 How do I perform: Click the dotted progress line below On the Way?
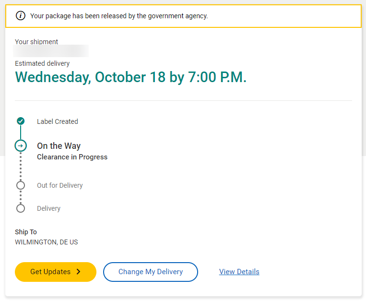21,166
